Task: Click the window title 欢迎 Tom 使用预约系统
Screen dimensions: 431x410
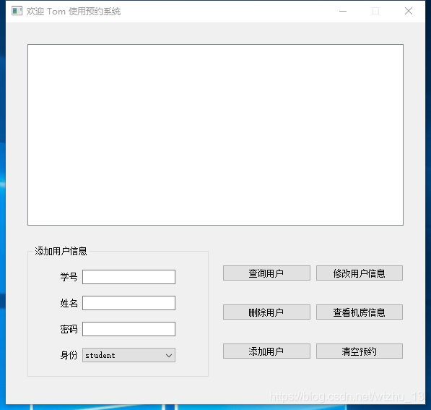Action: (74, 12)
